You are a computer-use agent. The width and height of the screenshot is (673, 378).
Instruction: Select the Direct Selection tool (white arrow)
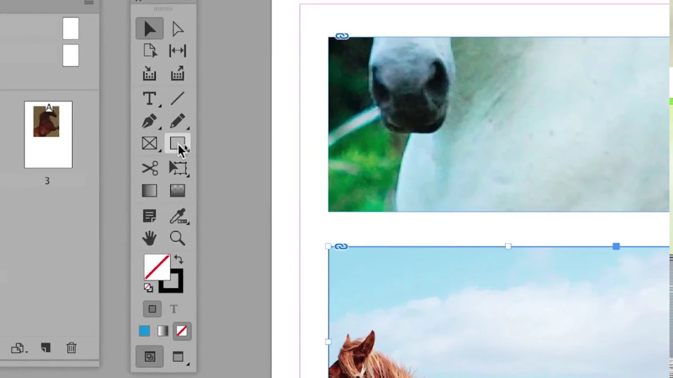177,28
